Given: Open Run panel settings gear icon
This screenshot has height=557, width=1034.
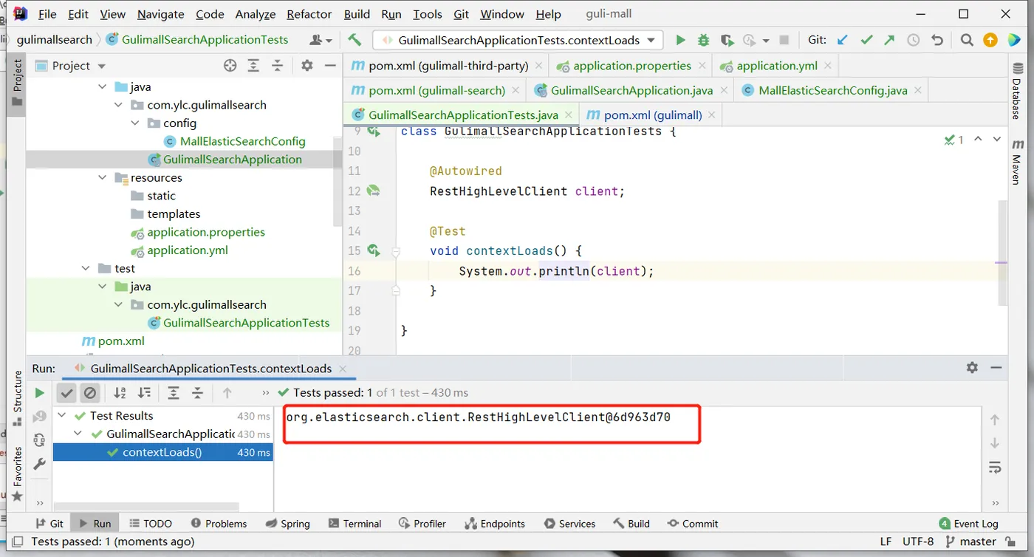Looking at the screenshot, I should [x=972, y=368].
